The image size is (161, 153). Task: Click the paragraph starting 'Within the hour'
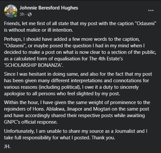(x=80, y=109)
